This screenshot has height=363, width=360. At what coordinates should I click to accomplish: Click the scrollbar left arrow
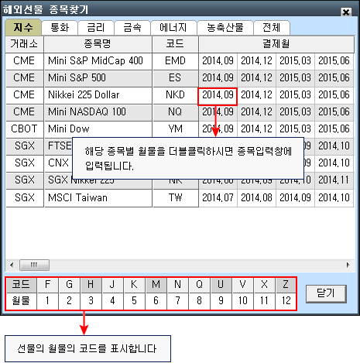click(12, 265)
